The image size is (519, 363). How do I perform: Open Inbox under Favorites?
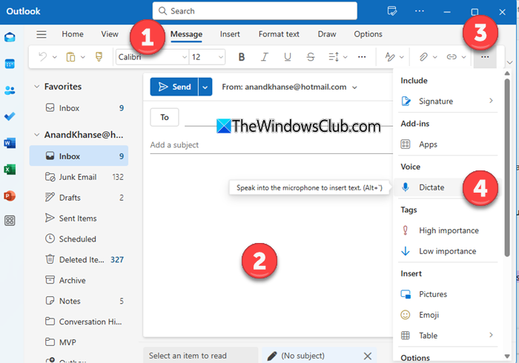(x=79, y=108)
